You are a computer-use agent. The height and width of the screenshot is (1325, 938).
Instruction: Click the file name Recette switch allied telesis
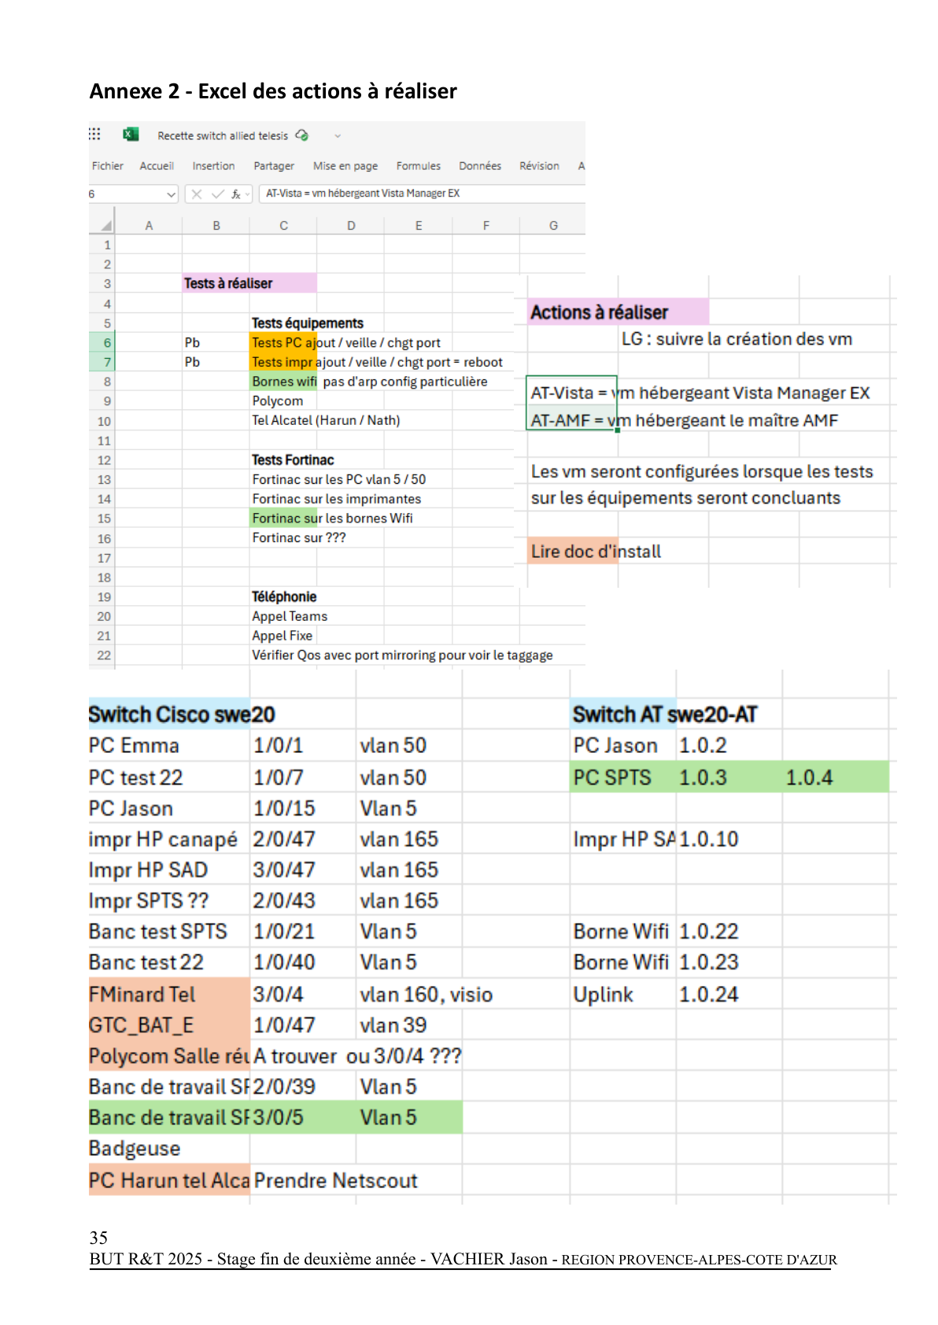point(223,136)
